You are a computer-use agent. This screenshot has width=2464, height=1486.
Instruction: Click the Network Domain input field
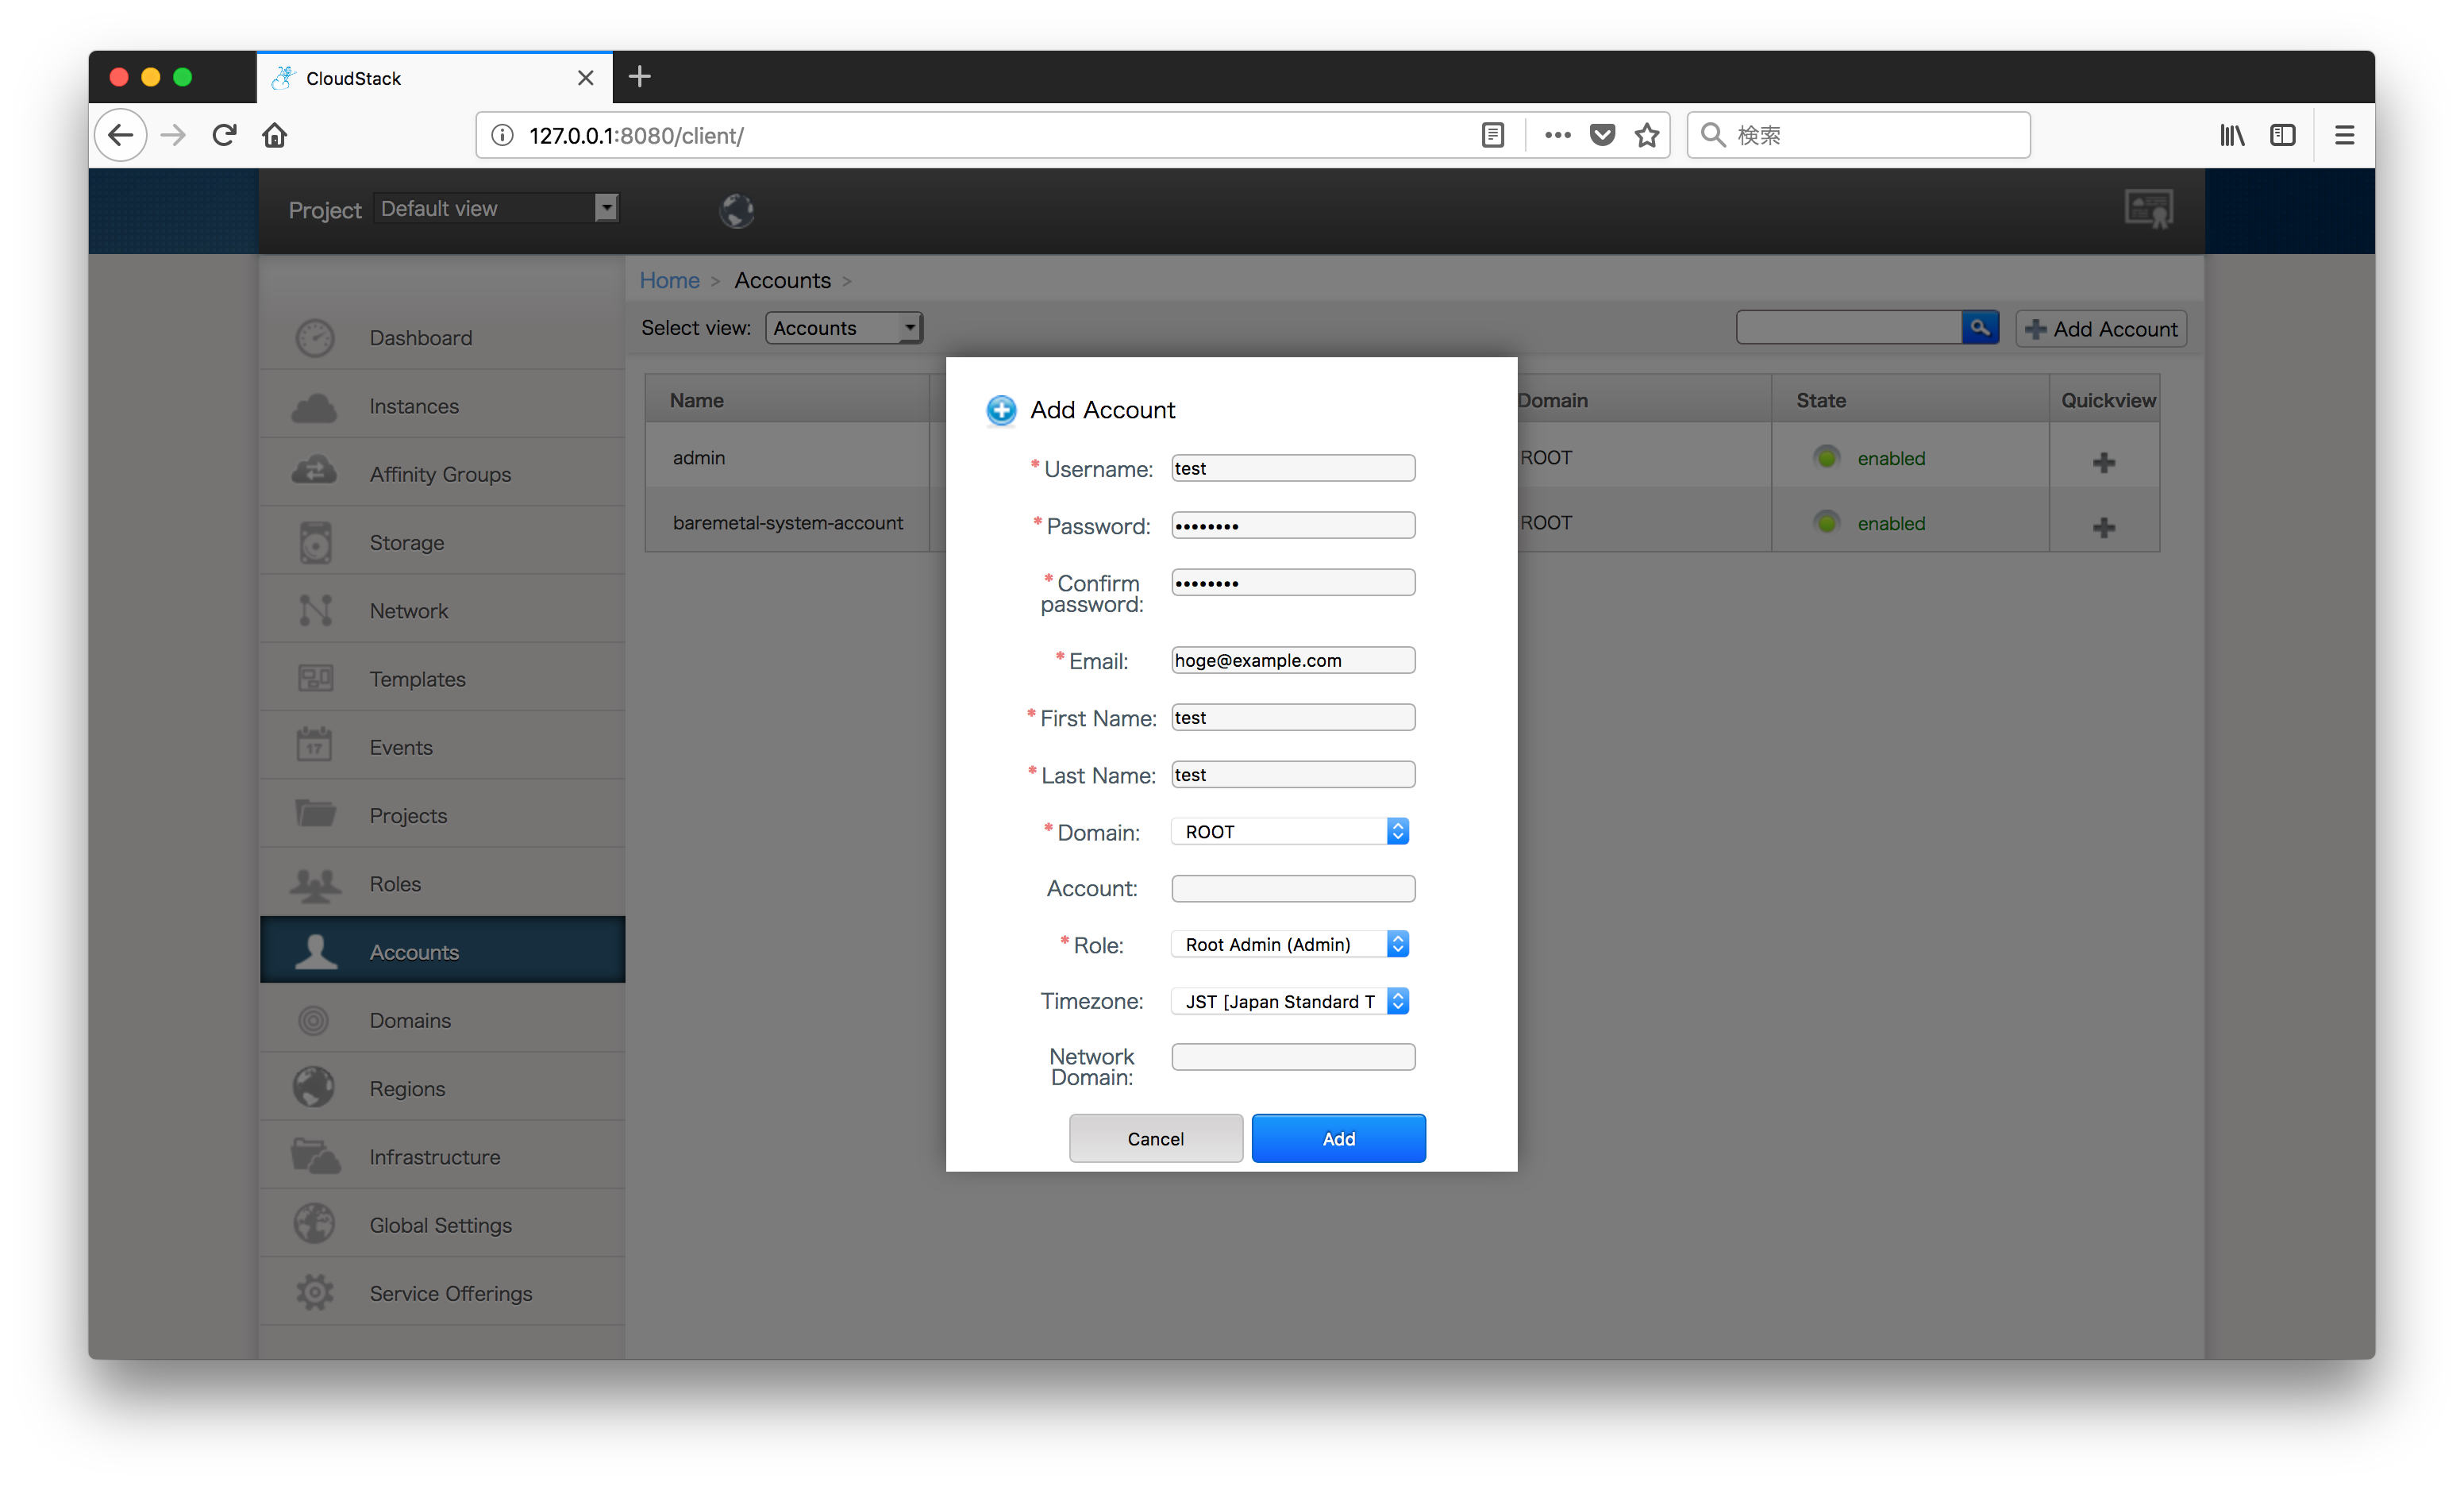tap(1293, 1056)
